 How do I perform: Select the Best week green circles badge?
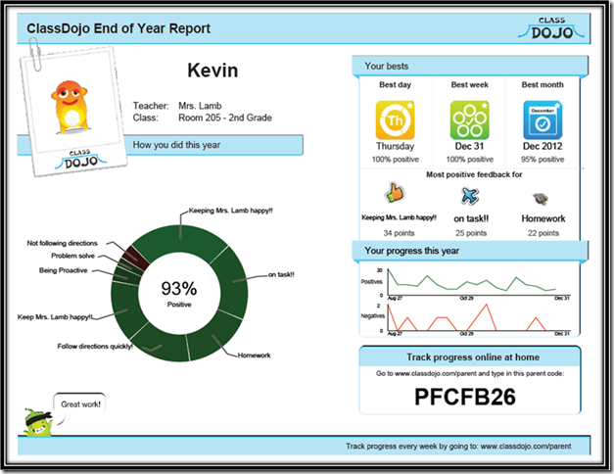[469, 119]
